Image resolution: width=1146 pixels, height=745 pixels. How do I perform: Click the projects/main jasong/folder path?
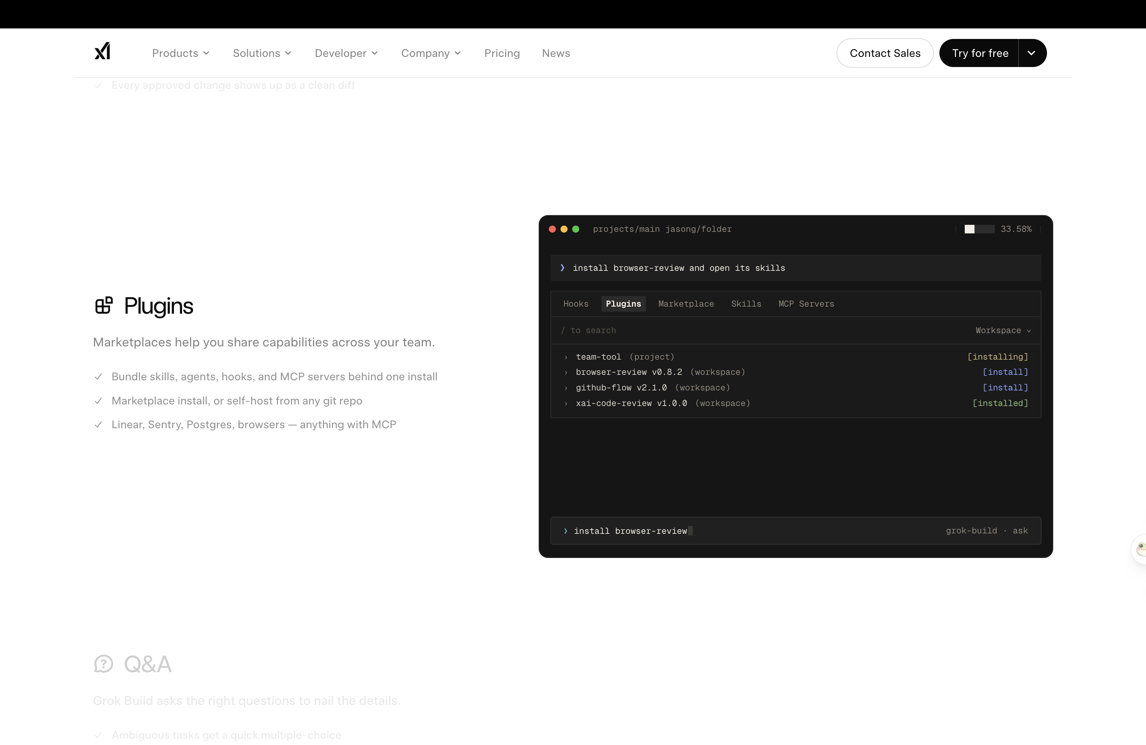coord(662,229)
